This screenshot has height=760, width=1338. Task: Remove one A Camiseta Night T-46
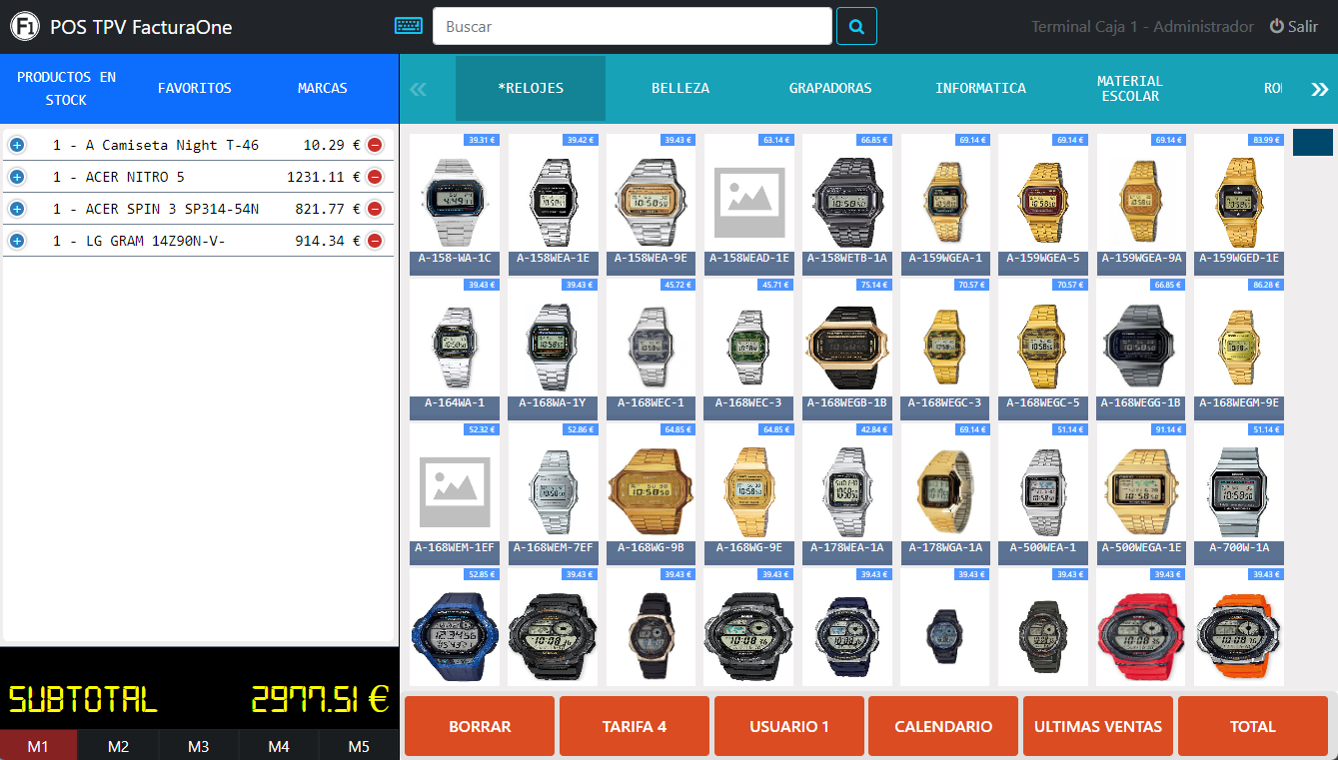pos(375,145)
